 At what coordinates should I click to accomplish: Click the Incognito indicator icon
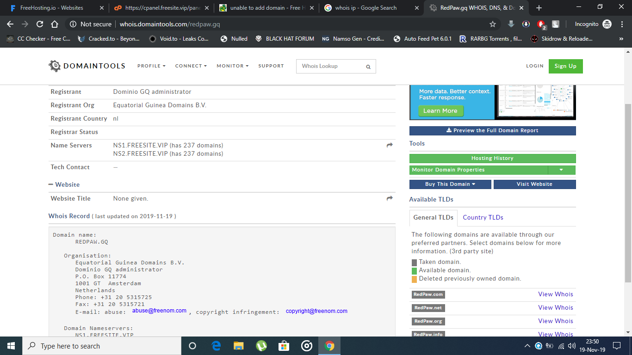click(607, 24)
